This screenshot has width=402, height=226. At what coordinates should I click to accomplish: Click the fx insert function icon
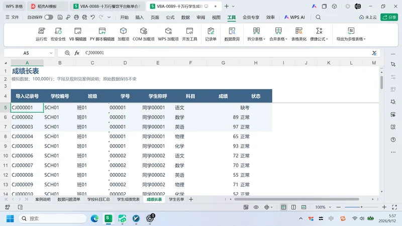(77, 53)
